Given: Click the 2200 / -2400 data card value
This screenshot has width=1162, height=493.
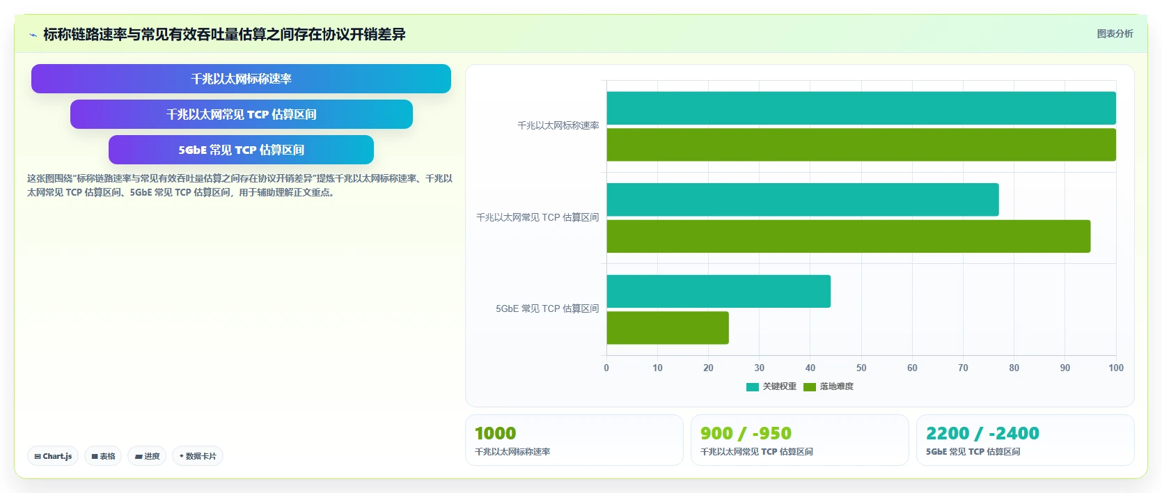Looking at the screenshot, I should (x=982, y=433).
